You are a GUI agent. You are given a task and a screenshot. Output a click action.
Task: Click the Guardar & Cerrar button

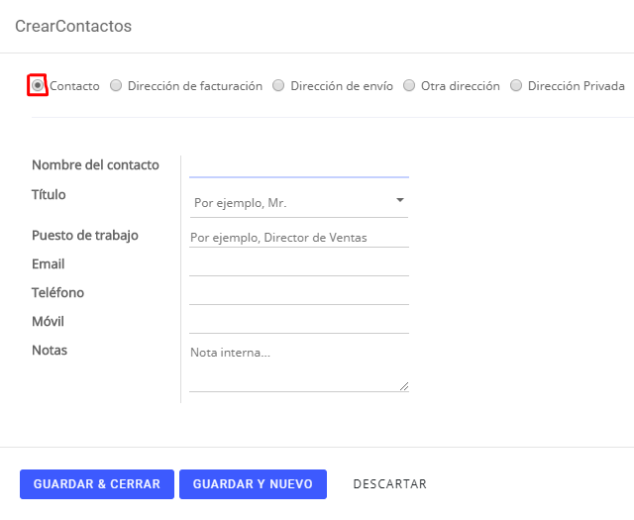click(97, 484)
